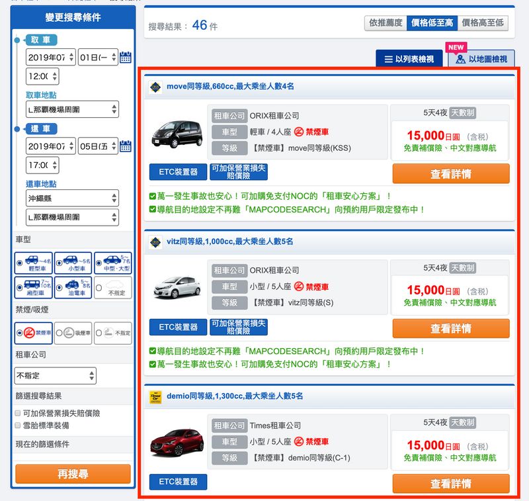Viewport: 529px width, 501px height.
Task: Tick the 可加保營業損失賠償險 filter checkbox
Action: point(18,413)
